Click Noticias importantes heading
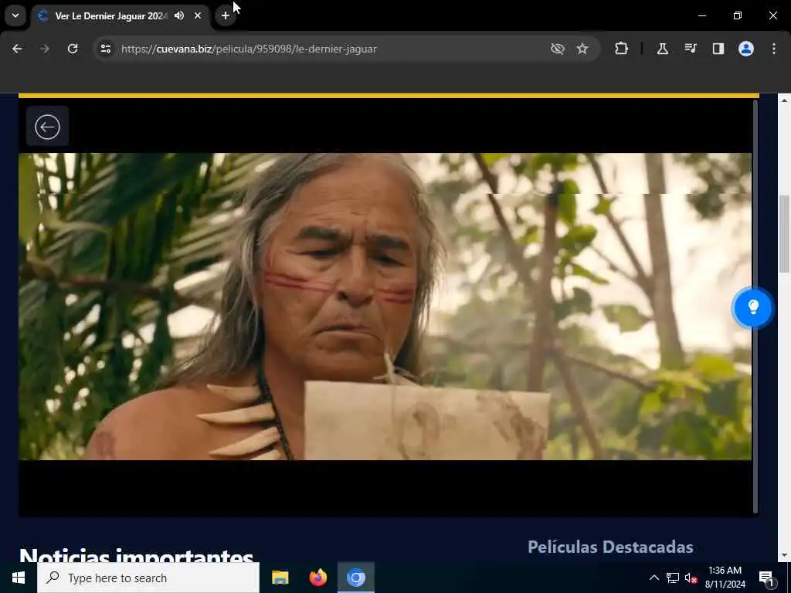This screenshot has height=593, width=791. click(x=136, y=554)
